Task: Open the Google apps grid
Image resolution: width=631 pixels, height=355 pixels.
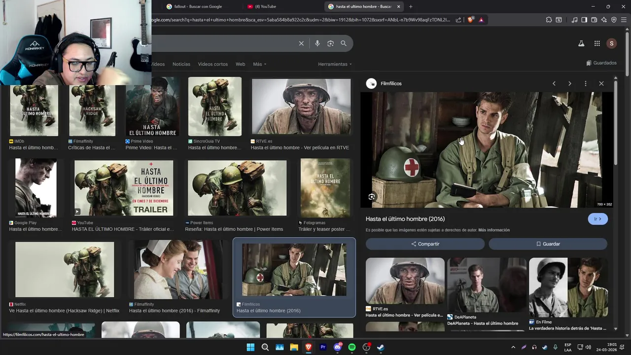Action: click(x=597, y=43)
